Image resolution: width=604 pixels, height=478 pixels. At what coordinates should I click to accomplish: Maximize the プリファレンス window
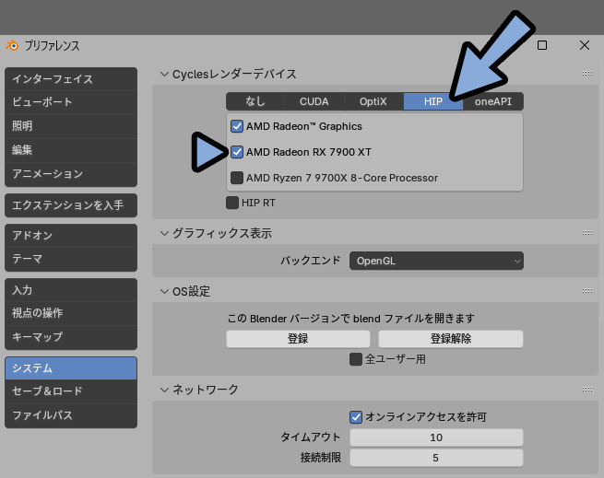pos(542,45)
